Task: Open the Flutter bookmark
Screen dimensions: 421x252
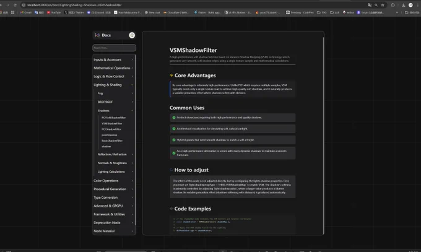Action: point(207,12)
